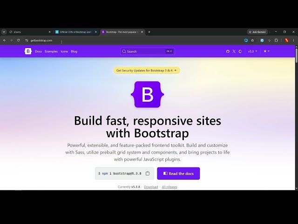The image size is (298, 224).
Task: Close the Bootstrap tab
Action: tap(142, 32)
